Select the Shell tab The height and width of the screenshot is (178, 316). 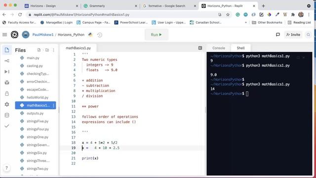coord(240,48)
